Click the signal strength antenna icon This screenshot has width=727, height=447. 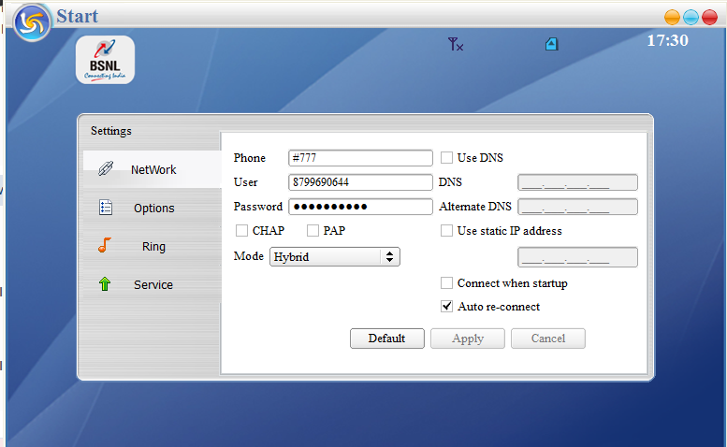pos(456,44)
